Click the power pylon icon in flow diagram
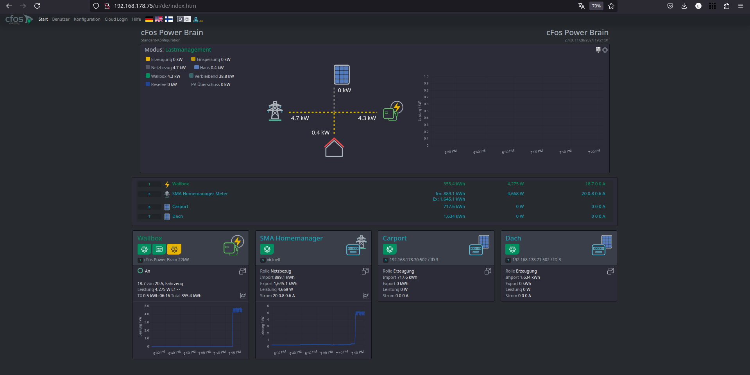Screen dimensions: 750x375 (x=275, y=111)
